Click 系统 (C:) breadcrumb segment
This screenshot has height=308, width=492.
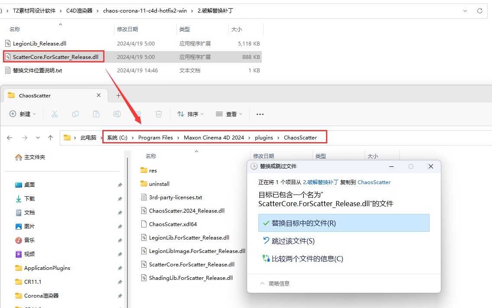[117, 138]
